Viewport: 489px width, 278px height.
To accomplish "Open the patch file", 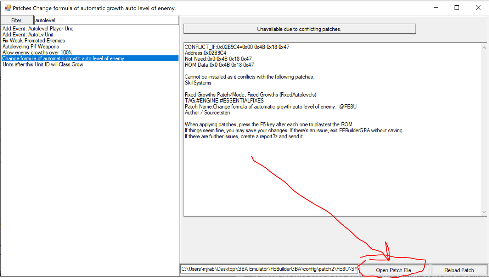I will 393,270.
